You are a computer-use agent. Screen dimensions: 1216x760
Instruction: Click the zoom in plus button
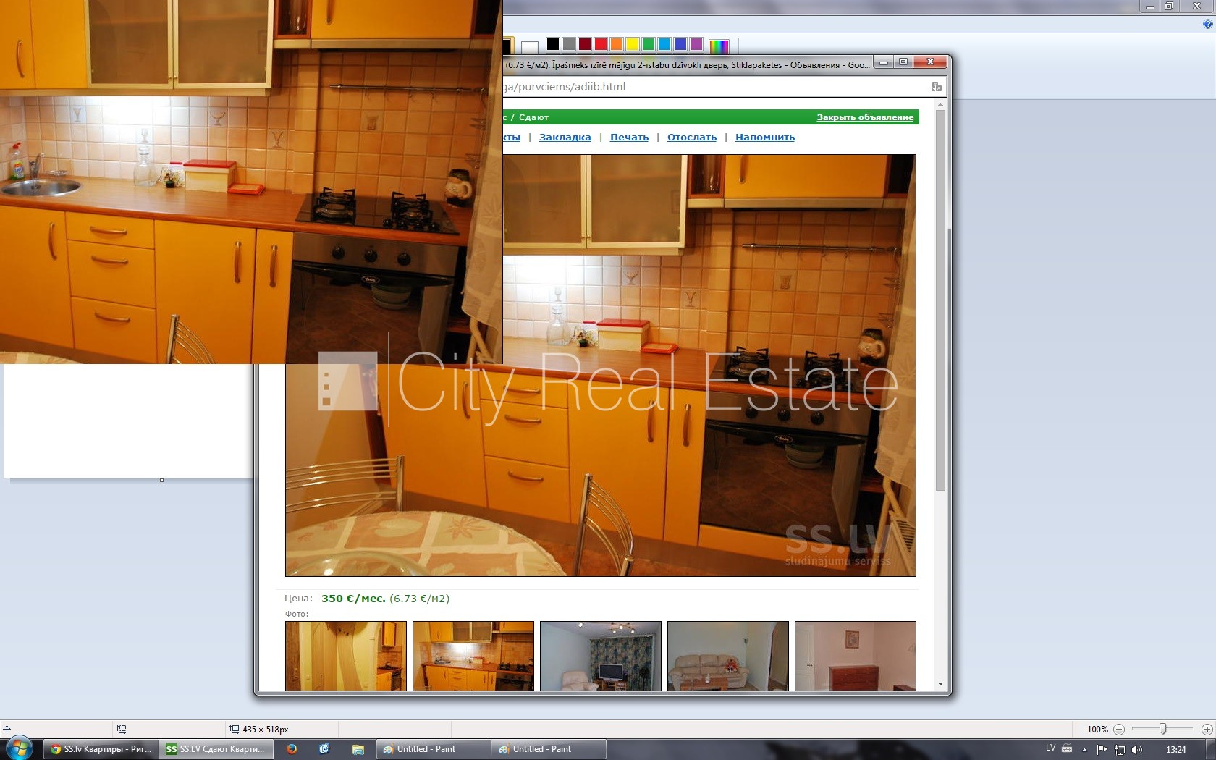[1207, 730]
